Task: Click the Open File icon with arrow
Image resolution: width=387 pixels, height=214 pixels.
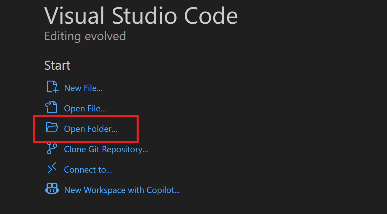Action: (x=51, y=107)
